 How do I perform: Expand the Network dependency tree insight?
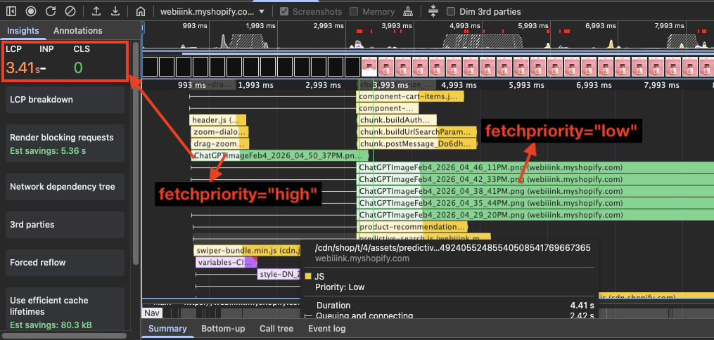pos(65,187)
